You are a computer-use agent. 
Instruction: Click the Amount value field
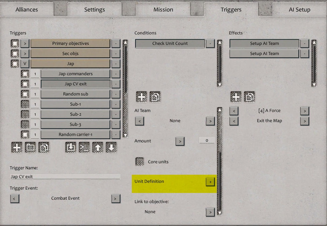[207, 140]
